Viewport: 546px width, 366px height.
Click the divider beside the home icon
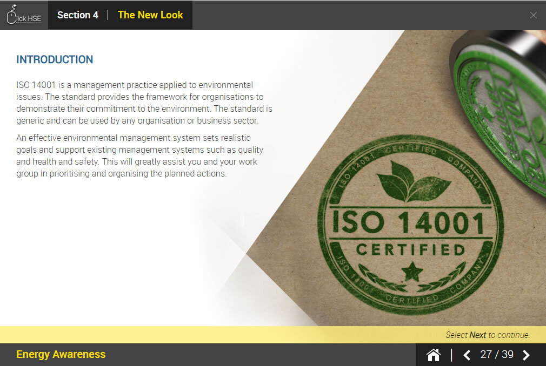click(x=451, y=355)
